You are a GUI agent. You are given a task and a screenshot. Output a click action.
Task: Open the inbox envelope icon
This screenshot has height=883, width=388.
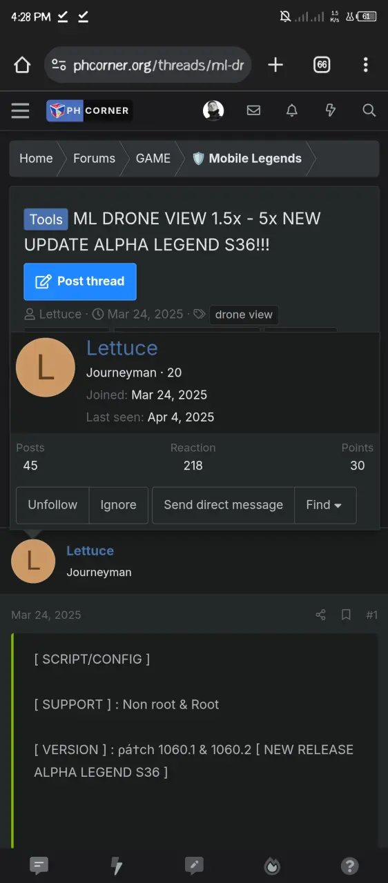(253, 110)
